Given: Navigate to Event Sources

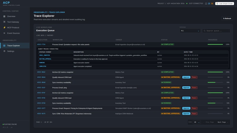Looking at the screenshot, I should point(15,33).
